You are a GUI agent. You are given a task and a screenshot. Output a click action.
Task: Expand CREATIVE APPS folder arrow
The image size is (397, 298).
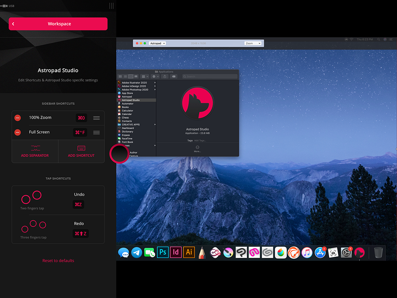tap(155, 125)
